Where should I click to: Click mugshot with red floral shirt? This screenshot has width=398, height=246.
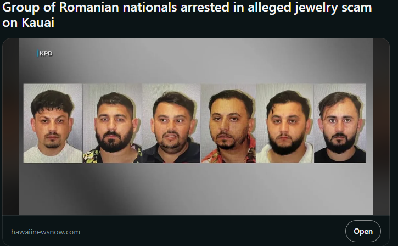click(228, 123)
